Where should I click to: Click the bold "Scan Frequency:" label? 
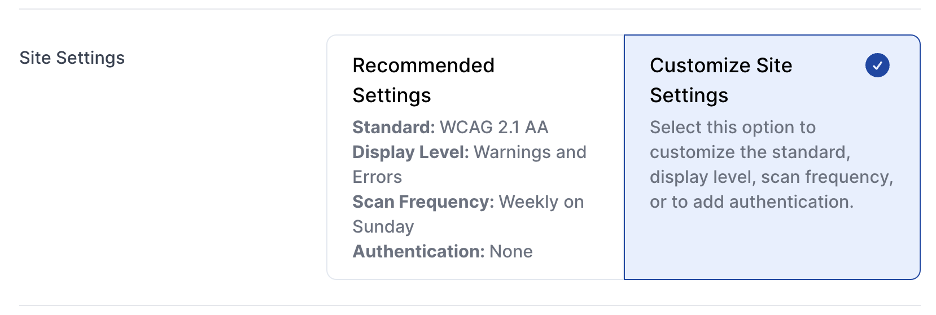[423, 202]
